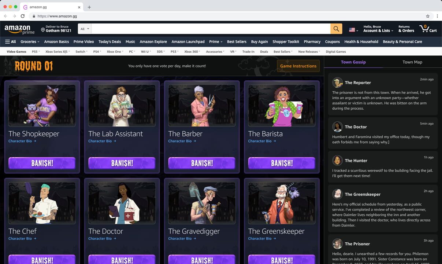The image size is (442, 264).
Task: Open the Game Instructions button
Action: coord(298,66)
